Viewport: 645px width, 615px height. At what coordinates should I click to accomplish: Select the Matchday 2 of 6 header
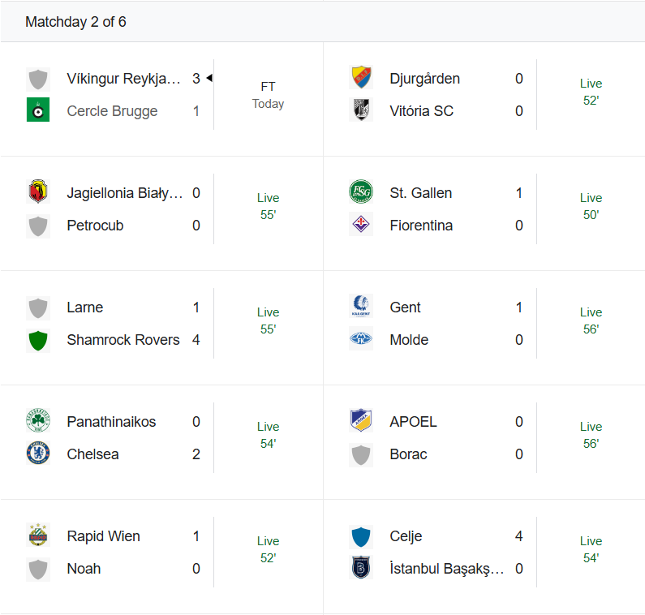pos(75,22)
